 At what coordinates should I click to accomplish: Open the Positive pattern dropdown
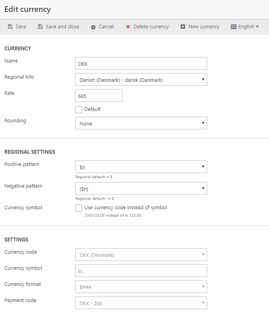tap(141, 167)
